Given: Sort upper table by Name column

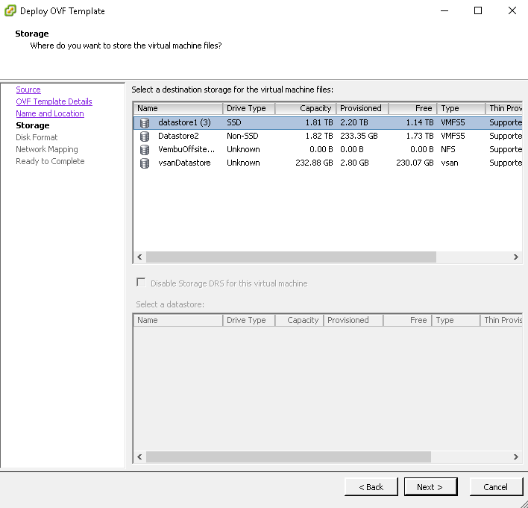Looking at the screenshot, I should coord(177,108).
